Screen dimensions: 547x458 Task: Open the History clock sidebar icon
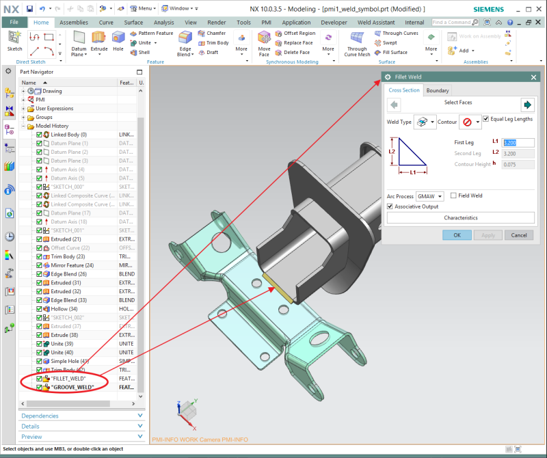(x=10, y=237)
